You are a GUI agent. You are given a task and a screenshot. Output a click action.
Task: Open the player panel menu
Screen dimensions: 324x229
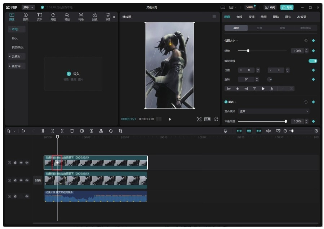[x=214, y=17]
